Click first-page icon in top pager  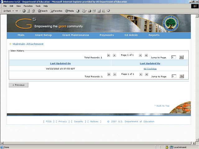pyautogui.click(x=109, y=55)
